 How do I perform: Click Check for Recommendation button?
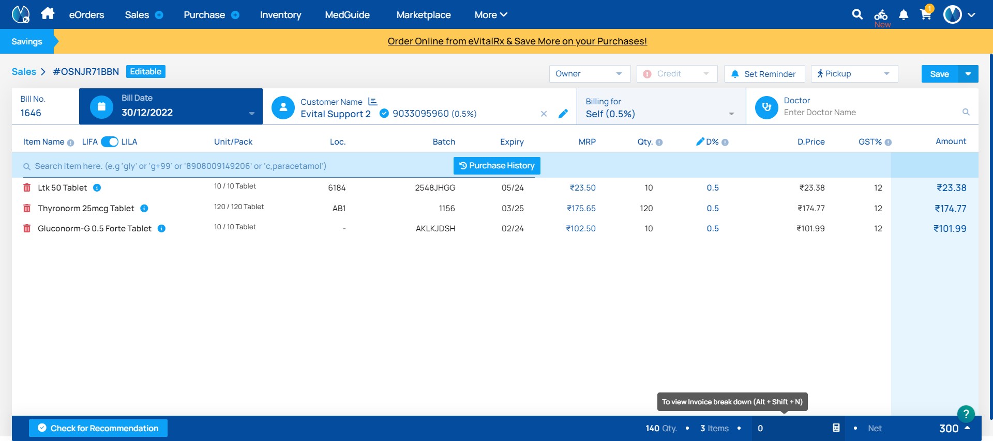98,428
